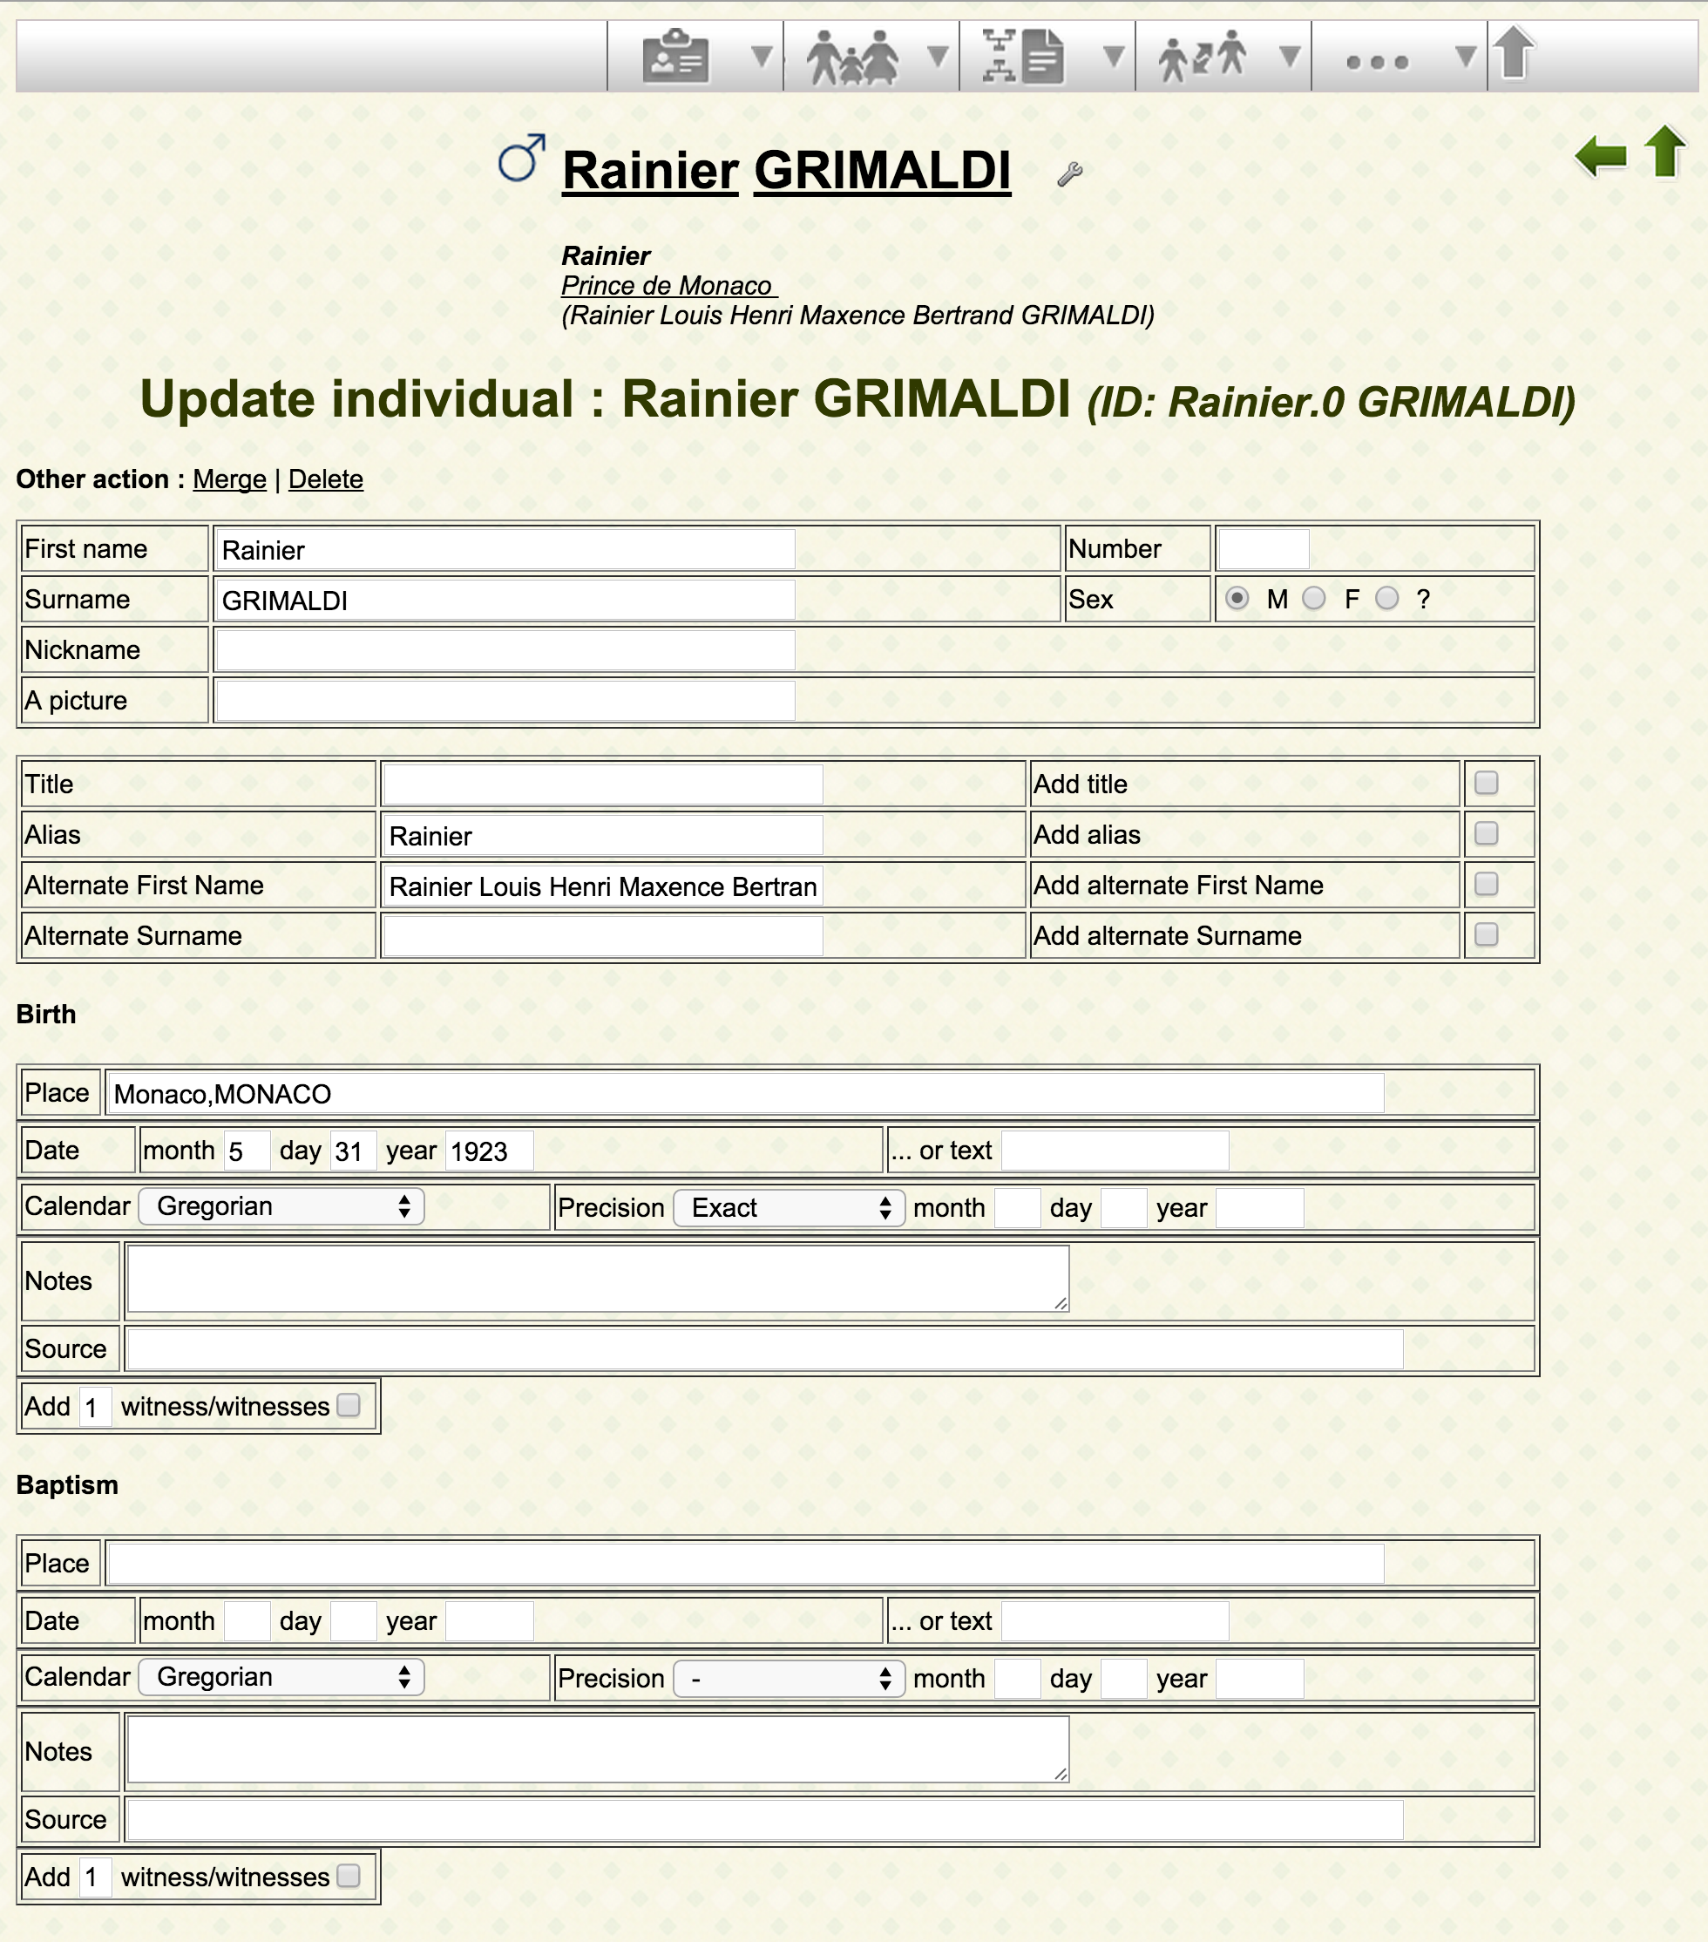Open the tree and document toolbar icon
The image size is (1708, 1942).
(x=1022, y=57)
